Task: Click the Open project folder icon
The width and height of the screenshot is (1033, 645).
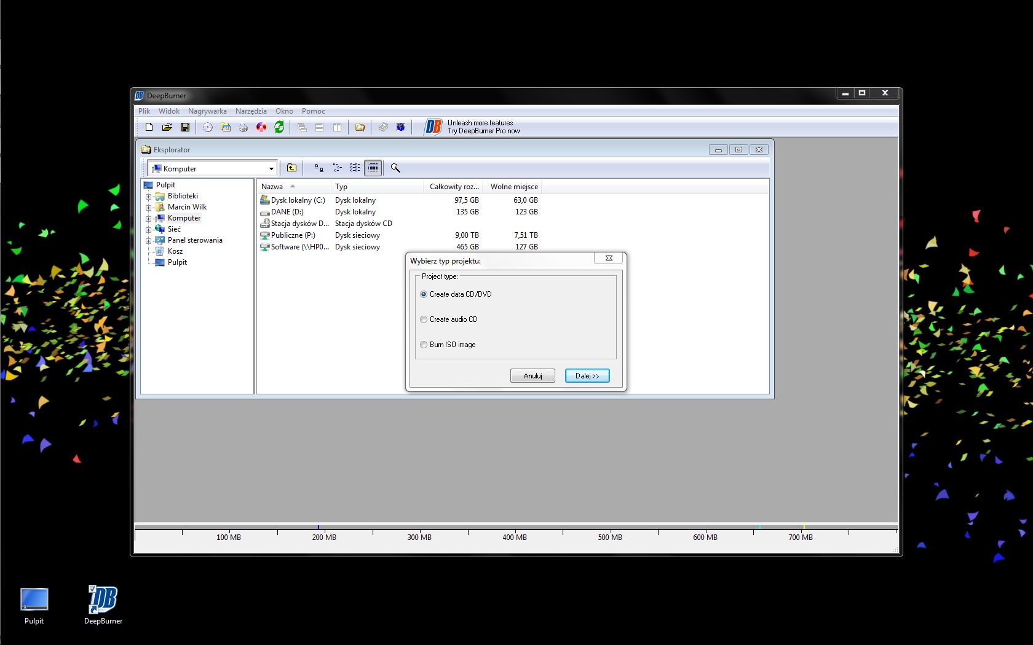Action: [167, 127]
